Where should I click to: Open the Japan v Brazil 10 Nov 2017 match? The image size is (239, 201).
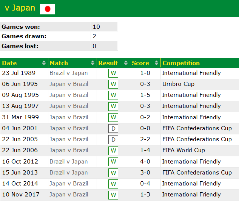pyautogui.click(x=69, y=195)
